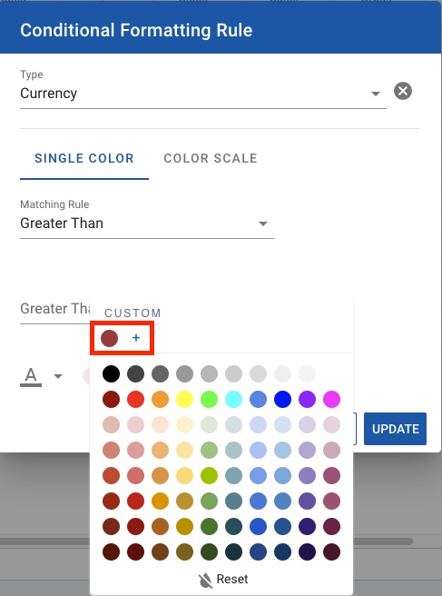Add a custom color with plus icon
This screenshot has height=596, width=442.
(x=136, y=338)
